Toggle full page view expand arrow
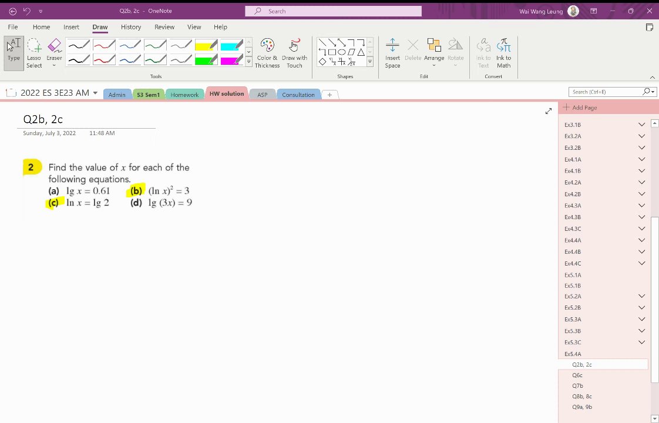Screen dimensions: 659x423 pyautogui.click(x=548, y=111)
